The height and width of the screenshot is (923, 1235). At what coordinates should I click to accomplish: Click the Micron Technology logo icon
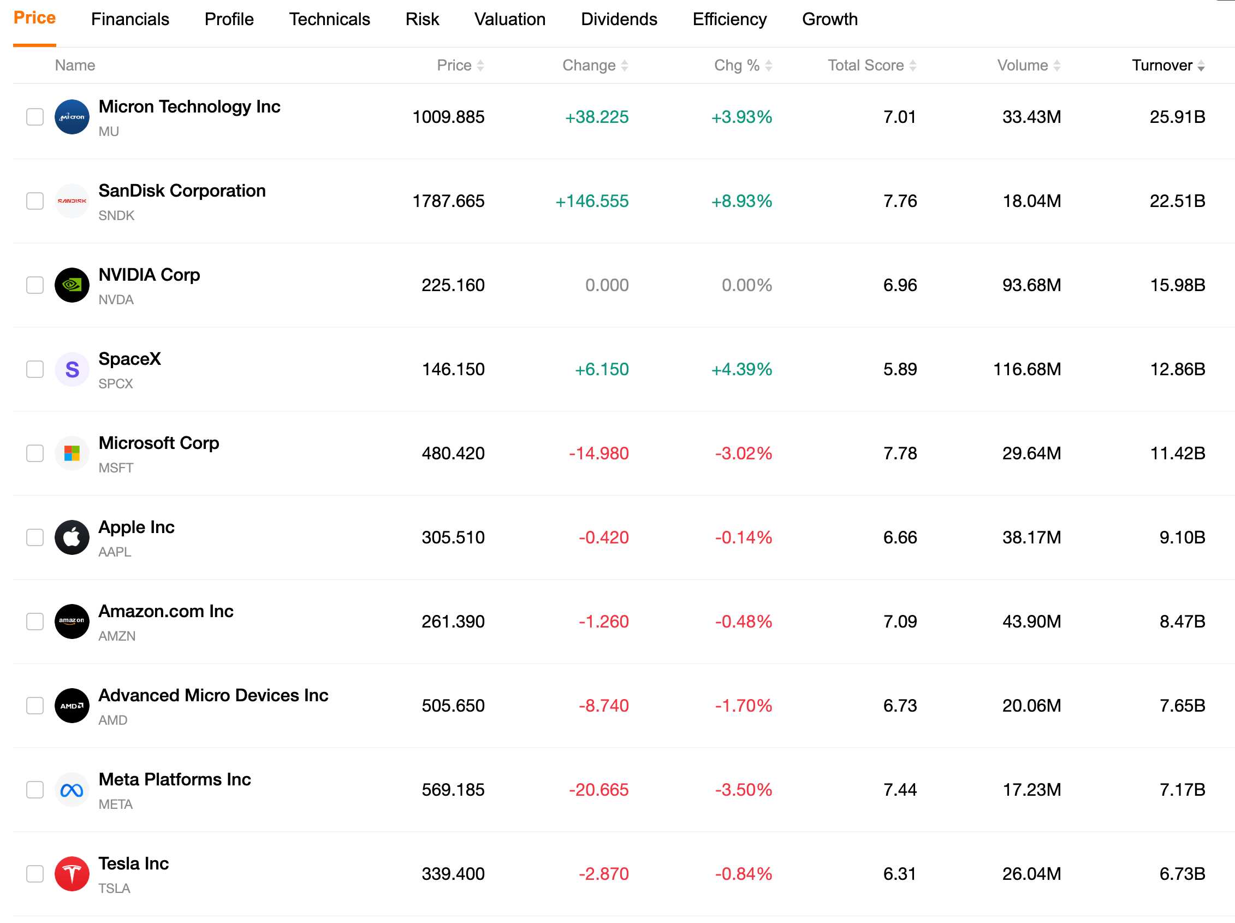pyautogui.click(x=72, y=117)
